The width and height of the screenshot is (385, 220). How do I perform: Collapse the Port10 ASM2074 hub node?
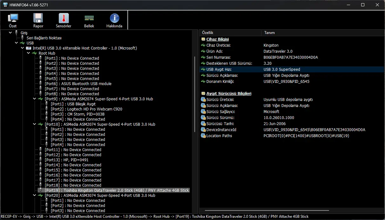(x=35, y=124)
